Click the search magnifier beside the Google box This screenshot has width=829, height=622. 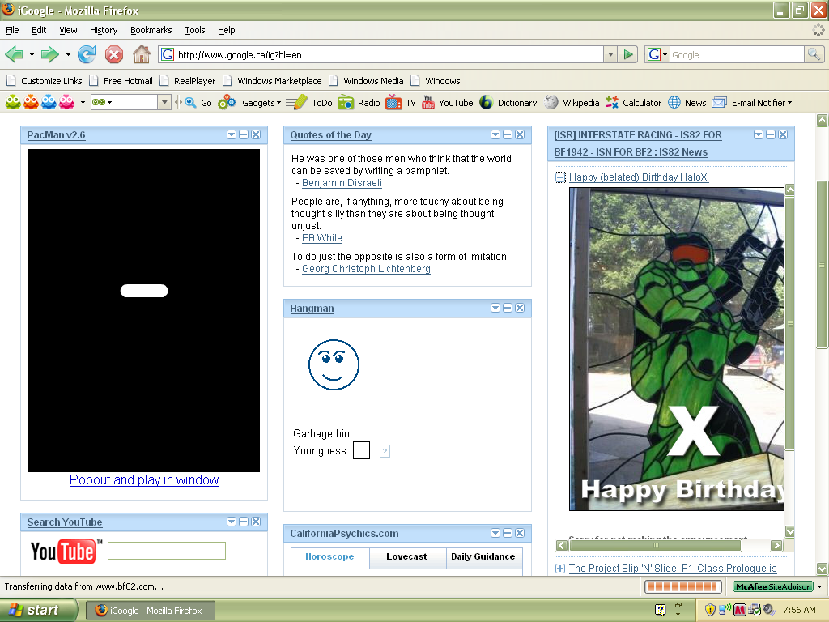814,54
